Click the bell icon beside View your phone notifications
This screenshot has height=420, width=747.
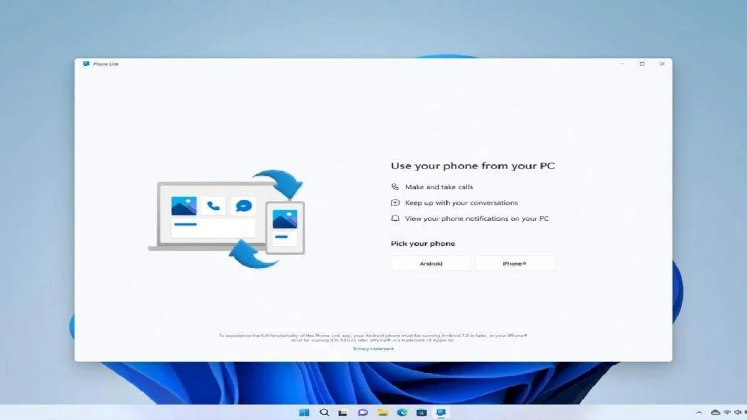click(x=395, y=218)
